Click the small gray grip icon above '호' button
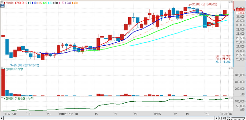Viewport: 246px width, 120px height. [2, 2]
